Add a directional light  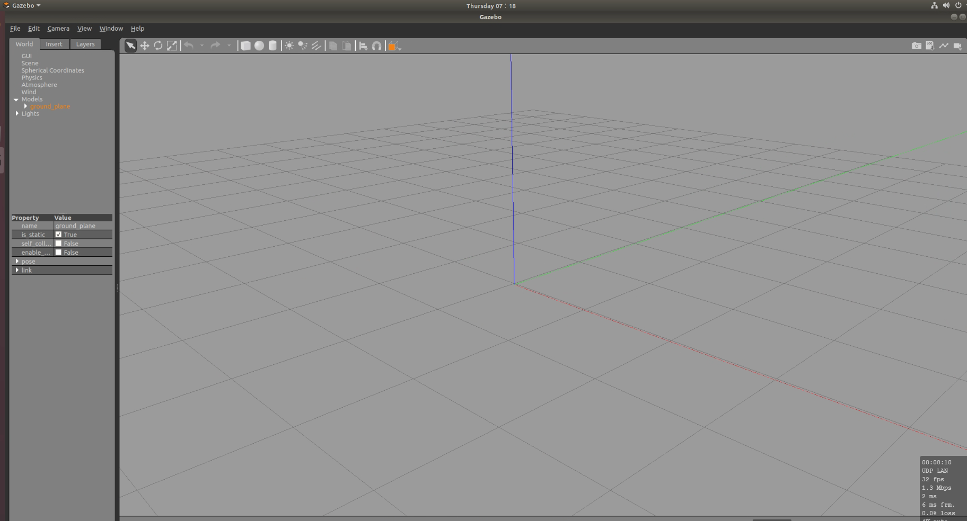[317, 46]
